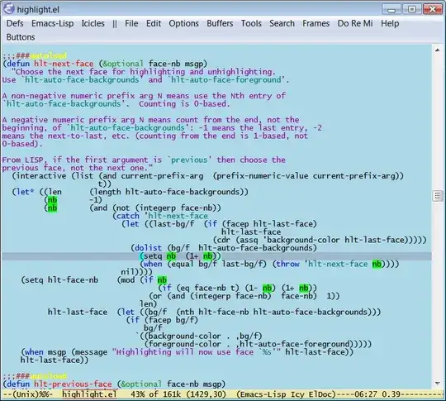Viewport: 446px width, 401px height.
Task: Minimize the highlight.el window
Action: pos(391,10)
